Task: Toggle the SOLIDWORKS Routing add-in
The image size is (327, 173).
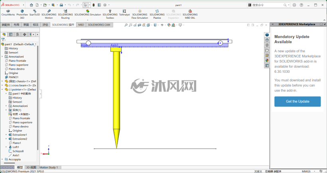Action: pyautogui.click(x=65, y=14)
